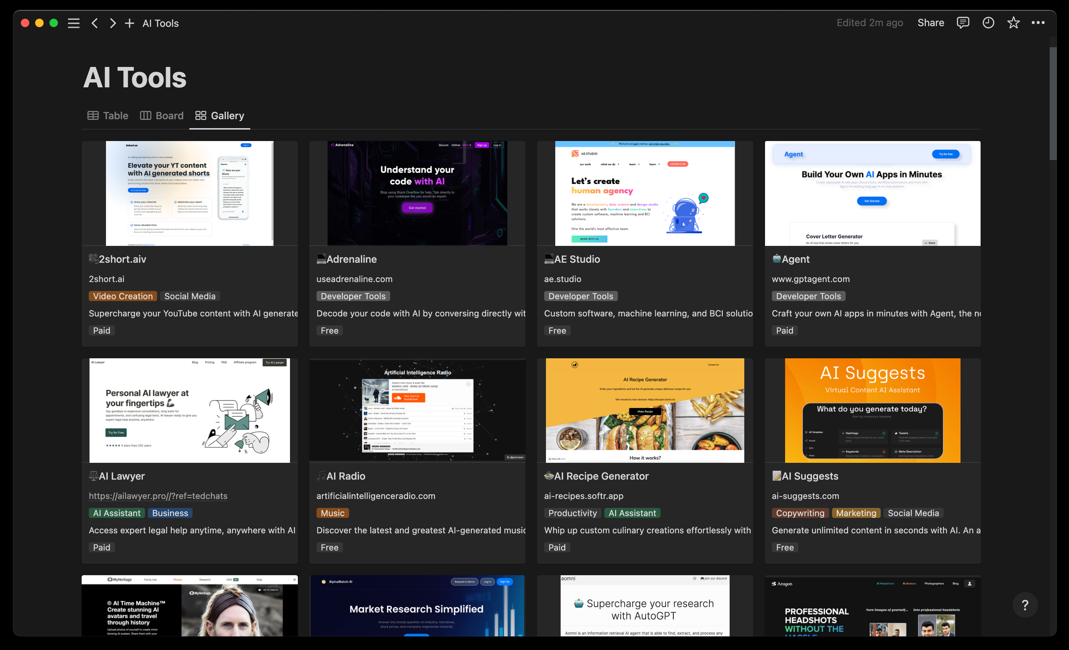Open the MyHeritage AI Time Machine thumbnail
Viewport: 1069px width, 650px height.
[190, 605]
